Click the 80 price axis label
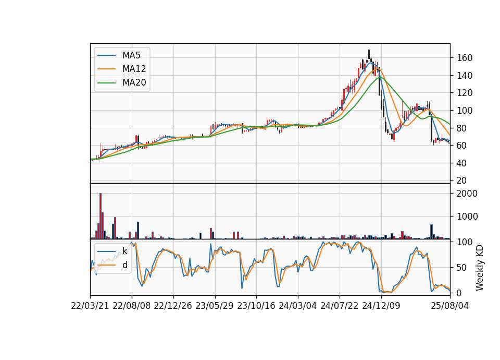 (462, 128)
